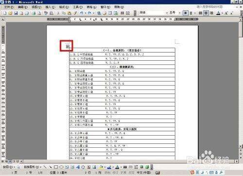Click the 中文(中国) language indicator

pyautogui.click(x=144, y=173)
